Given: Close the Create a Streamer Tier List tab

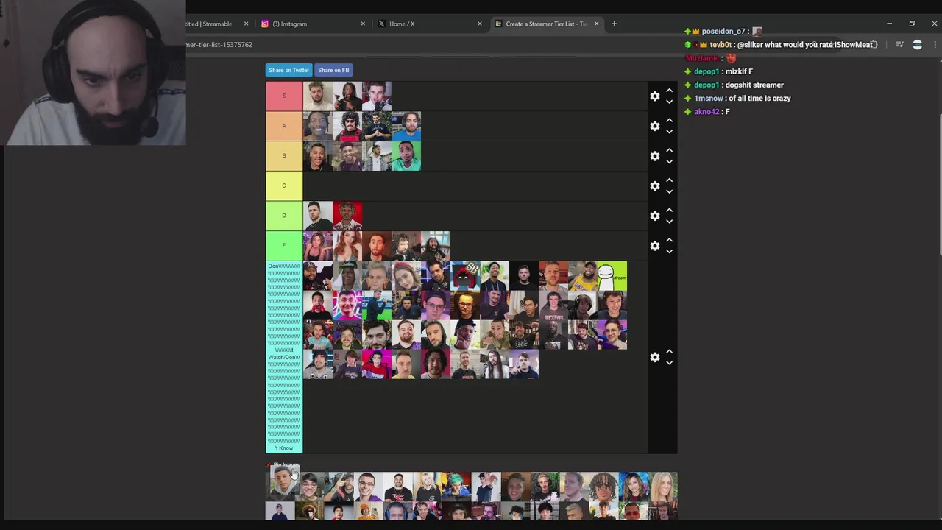Looking at the screenshot, I should point(596,24).
